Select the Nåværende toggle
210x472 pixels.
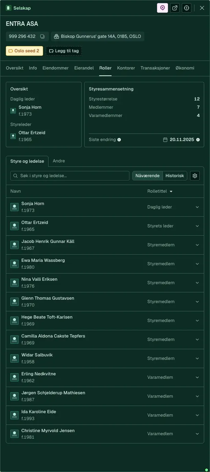(x=147, y=176)
